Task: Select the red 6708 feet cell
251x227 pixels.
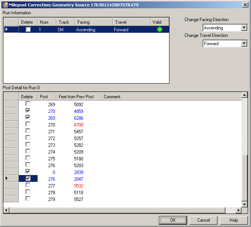Action: (x=79, y=125)
